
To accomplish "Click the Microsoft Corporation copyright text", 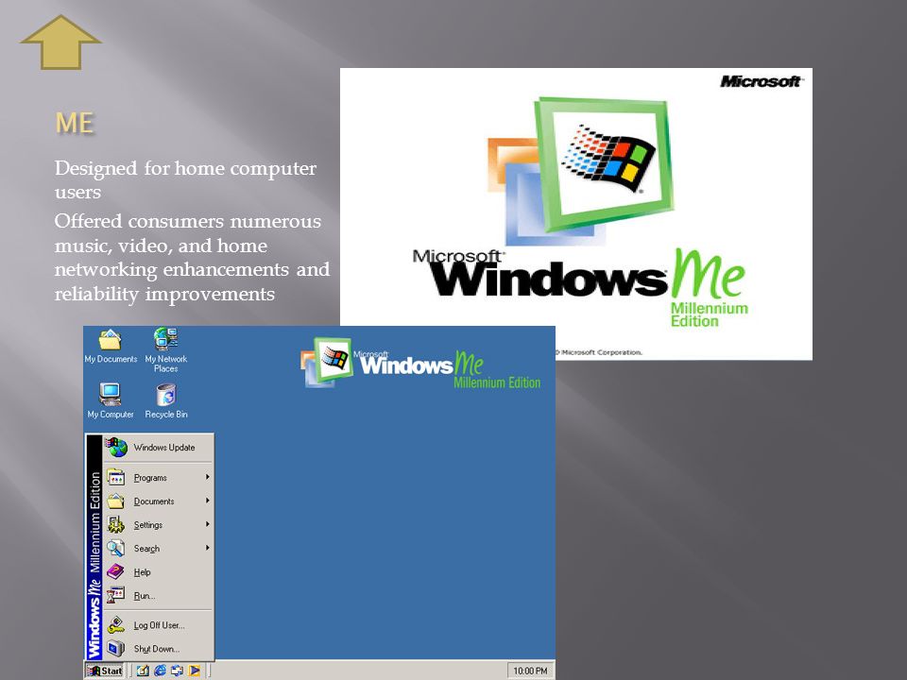I will 599,352.
